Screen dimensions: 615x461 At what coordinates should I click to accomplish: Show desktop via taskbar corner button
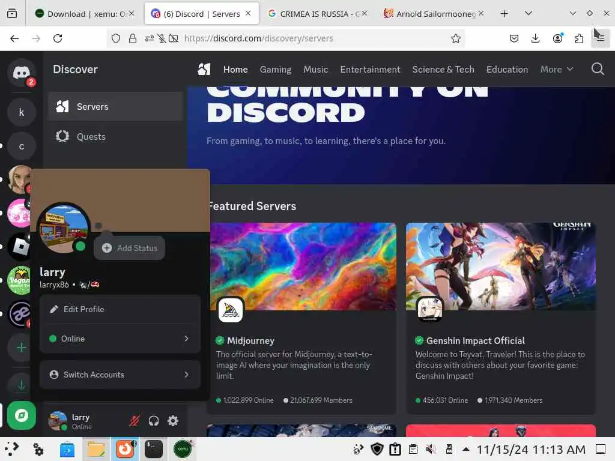tap(601, 449)
